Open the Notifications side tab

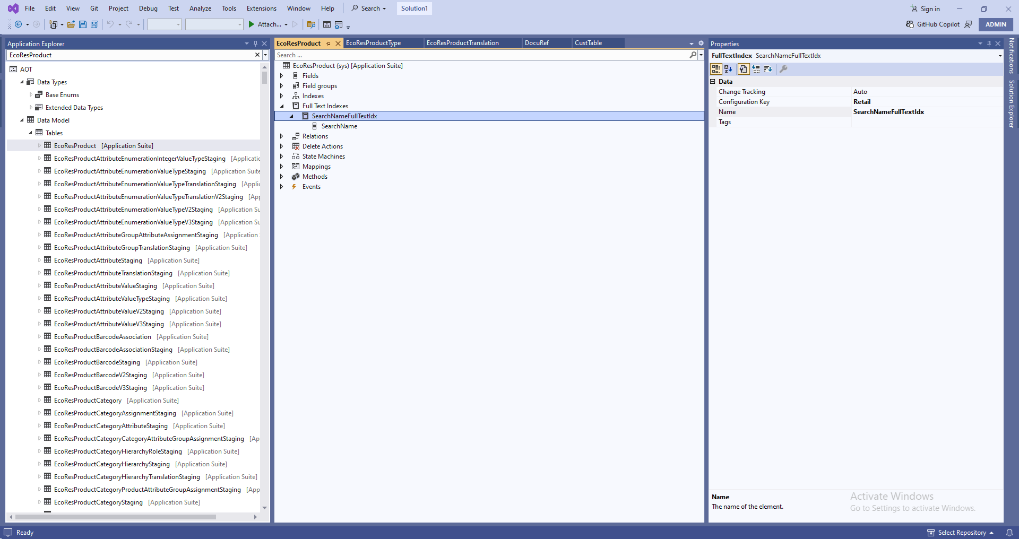click(1012, 55)
